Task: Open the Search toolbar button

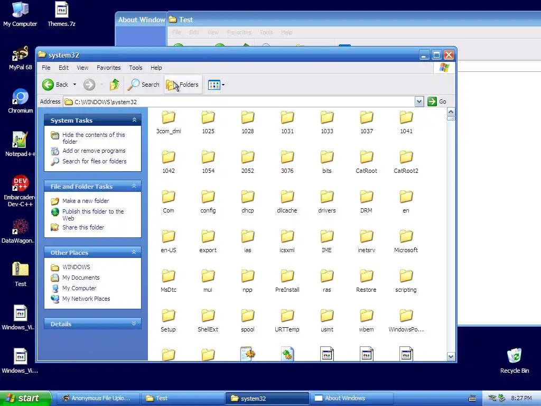Action: [144, 85]
